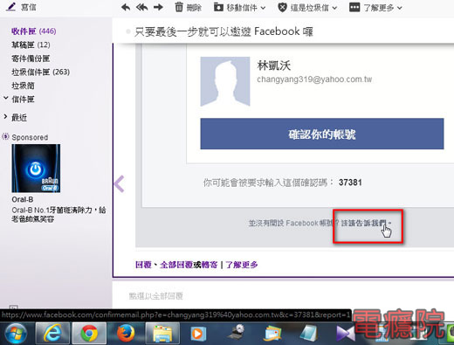Open the trash folder 垃圾筒
The height and width of the screenshot is (345, 454).
23,86
